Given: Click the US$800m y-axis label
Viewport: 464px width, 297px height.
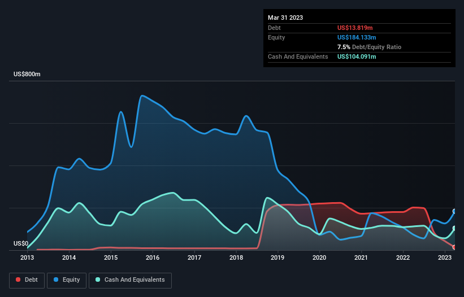Looking at the screenshot, I should pos(27,74).
